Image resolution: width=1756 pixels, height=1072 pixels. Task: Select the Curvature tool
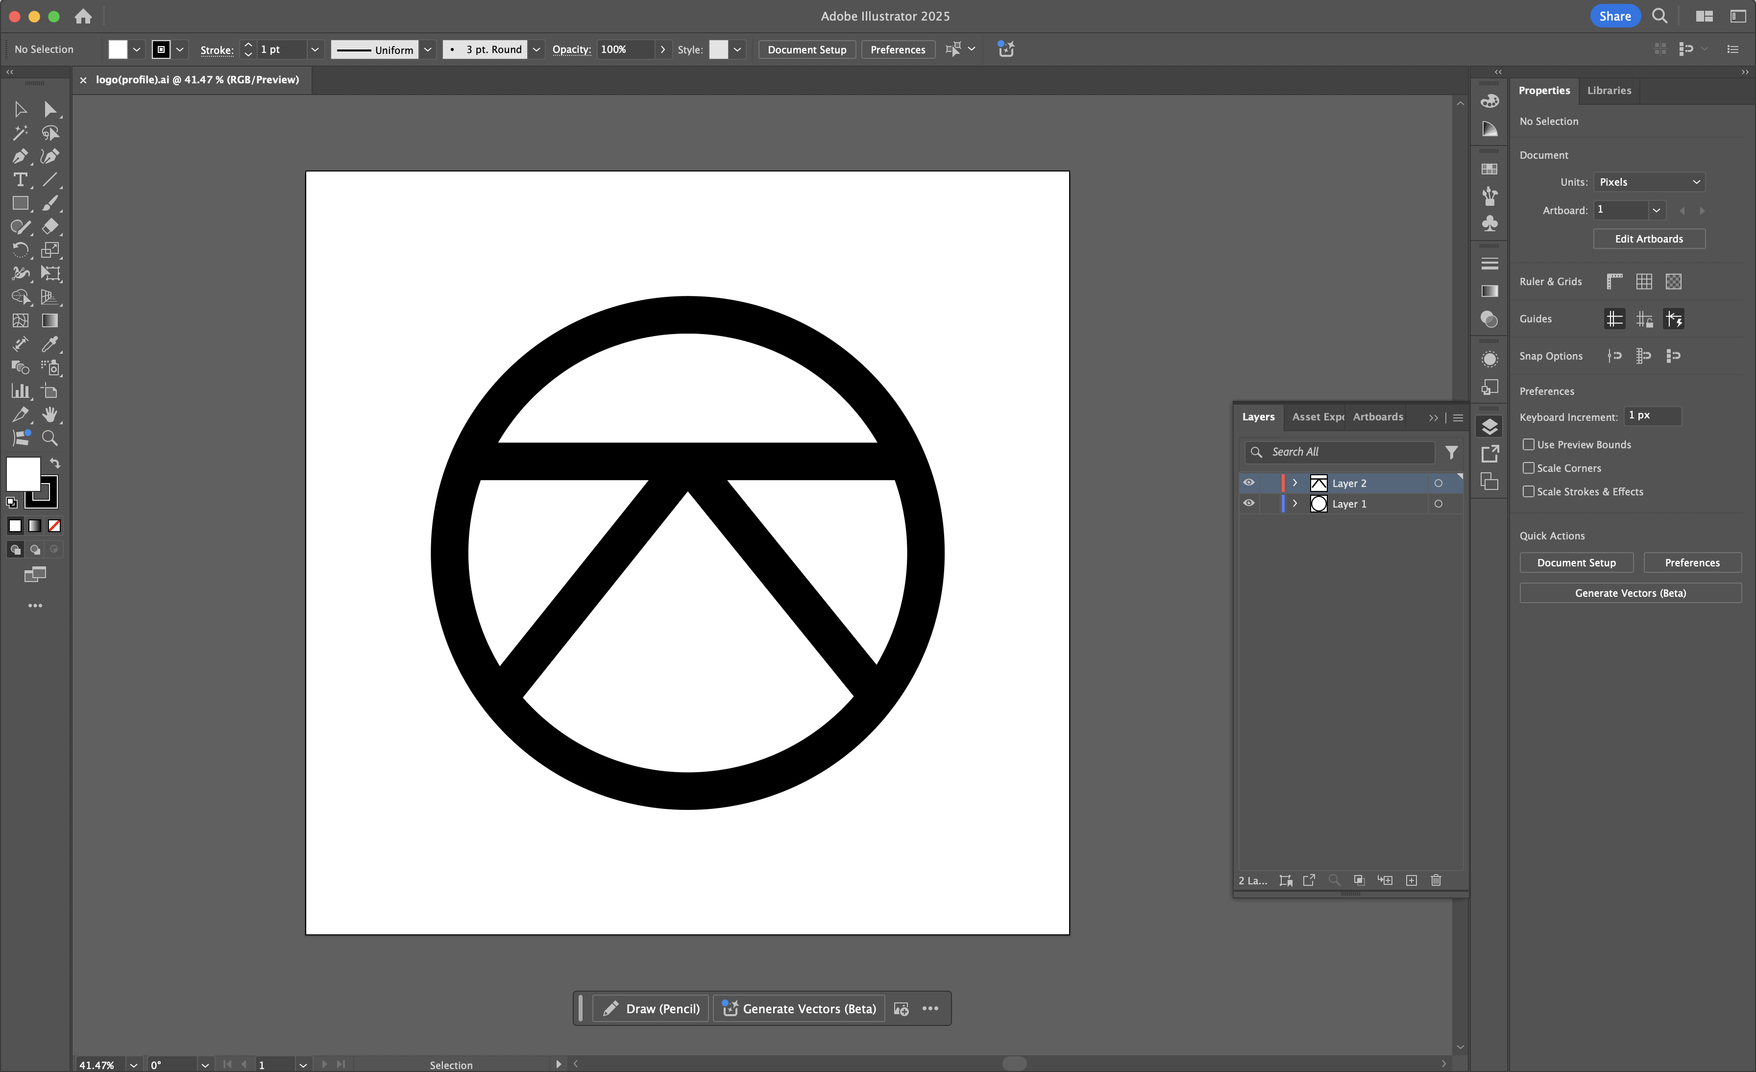pyautogui.click(x=50, y=156)
